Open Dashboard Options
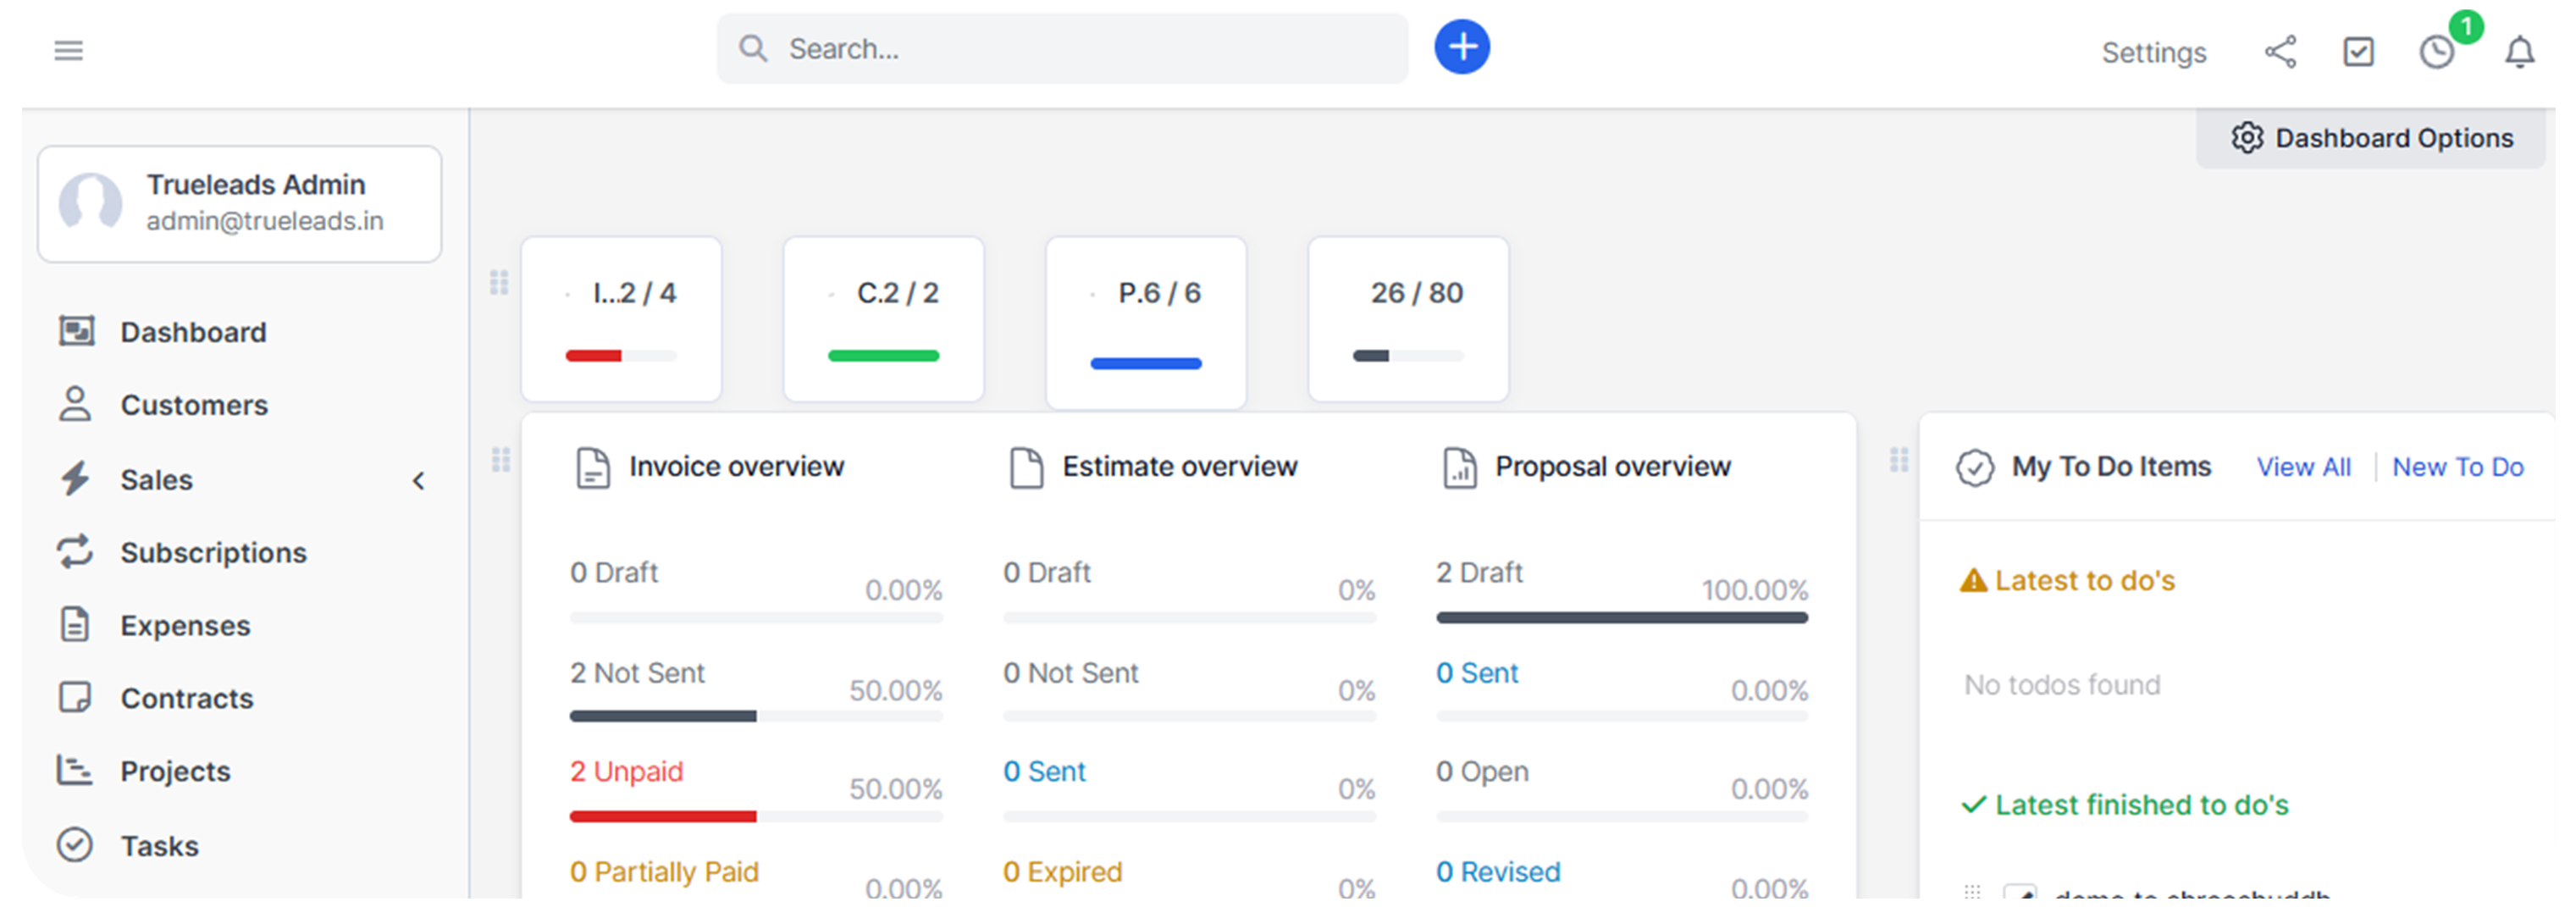This screenshot has width=2576, height=907. point(2371,138)
